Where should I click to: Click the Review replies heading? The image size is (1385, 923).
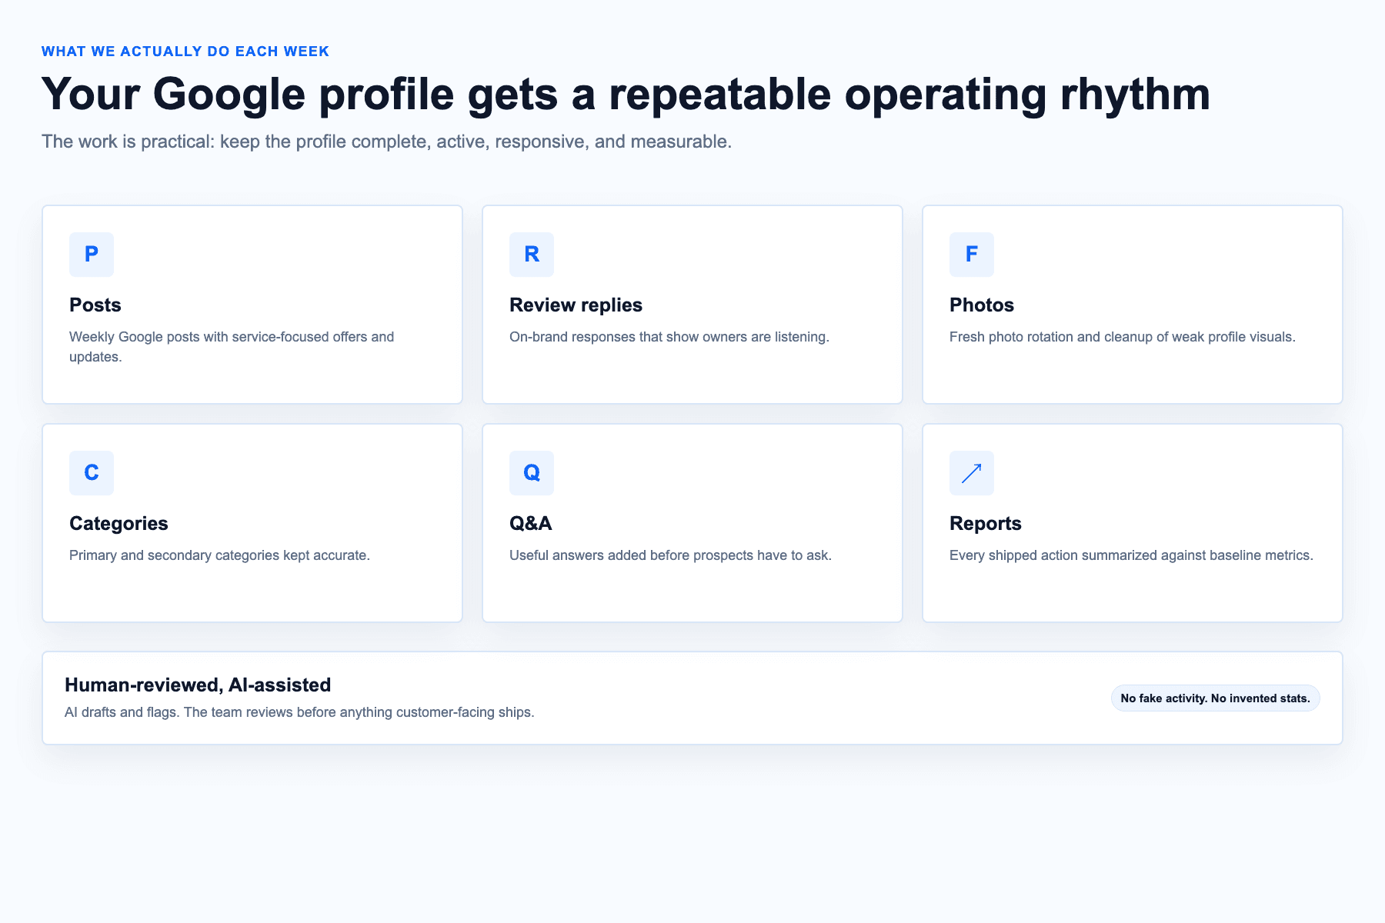(x=576, y=305)
